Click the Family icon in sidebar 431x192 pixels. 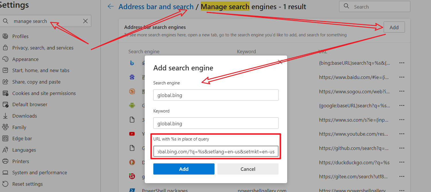pyautogui.click(x=5, y=127)
